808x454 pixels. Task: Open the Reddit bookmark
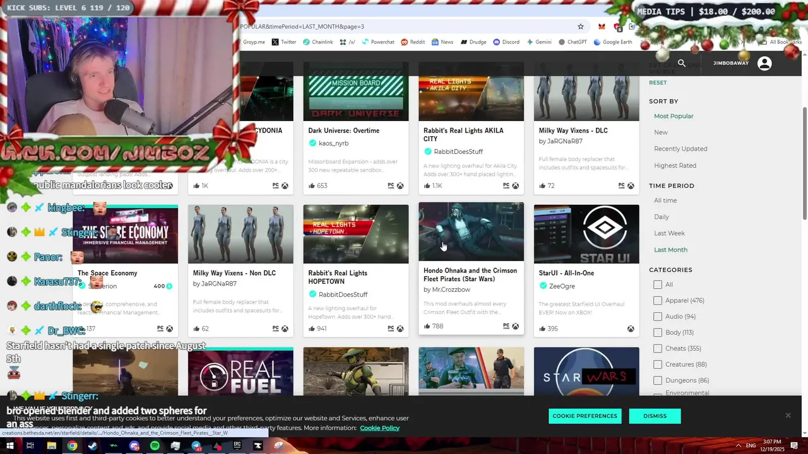413,42
